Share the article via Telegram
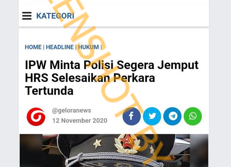 tap(172, 116)
